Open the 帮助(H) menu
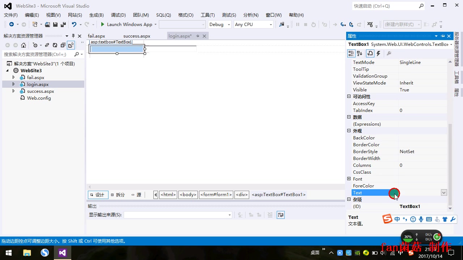Image resolution: width=463 pixels, height=260 pixels. tap(296, 15)
